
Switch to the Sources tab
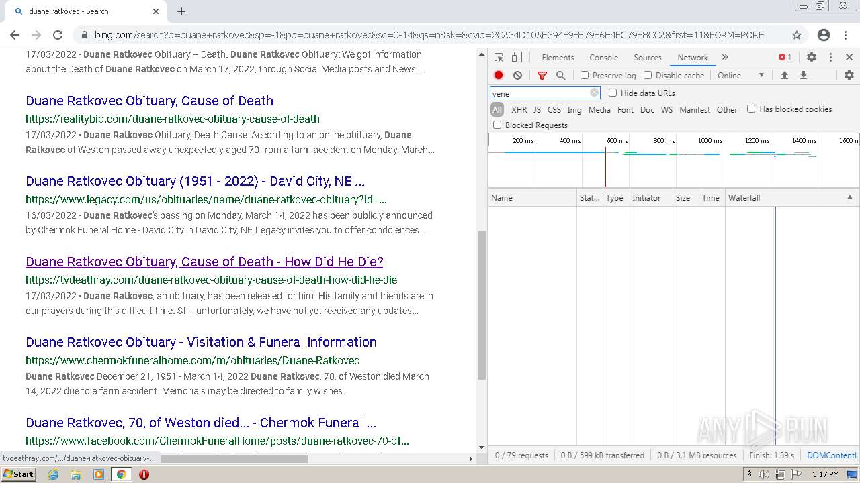[x=648, y=58]
